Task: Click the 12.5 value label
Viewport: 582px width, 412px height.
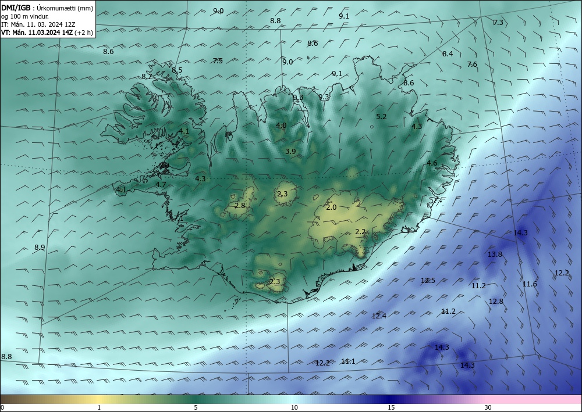Action: [x=428, y=281]
